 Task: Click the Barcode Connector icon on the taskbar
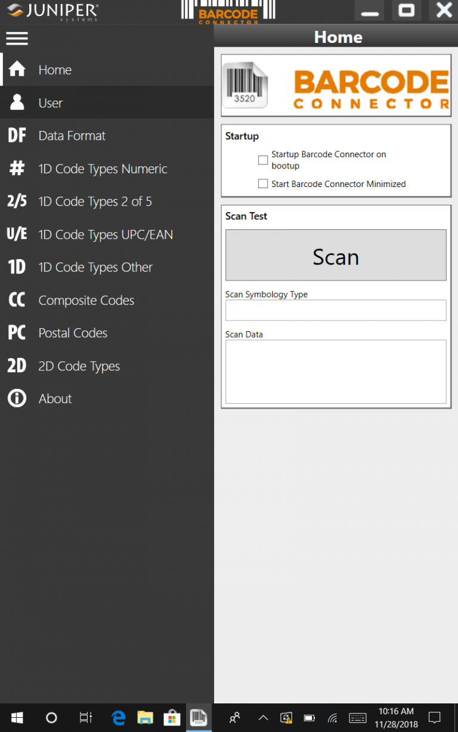[199, 717]
